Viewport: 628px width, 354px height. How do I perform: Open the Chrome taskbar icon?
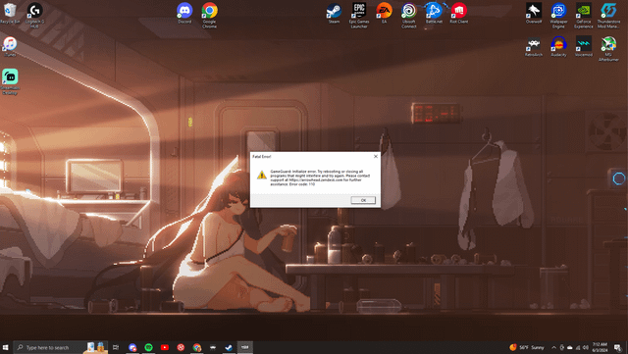point(196,347)
